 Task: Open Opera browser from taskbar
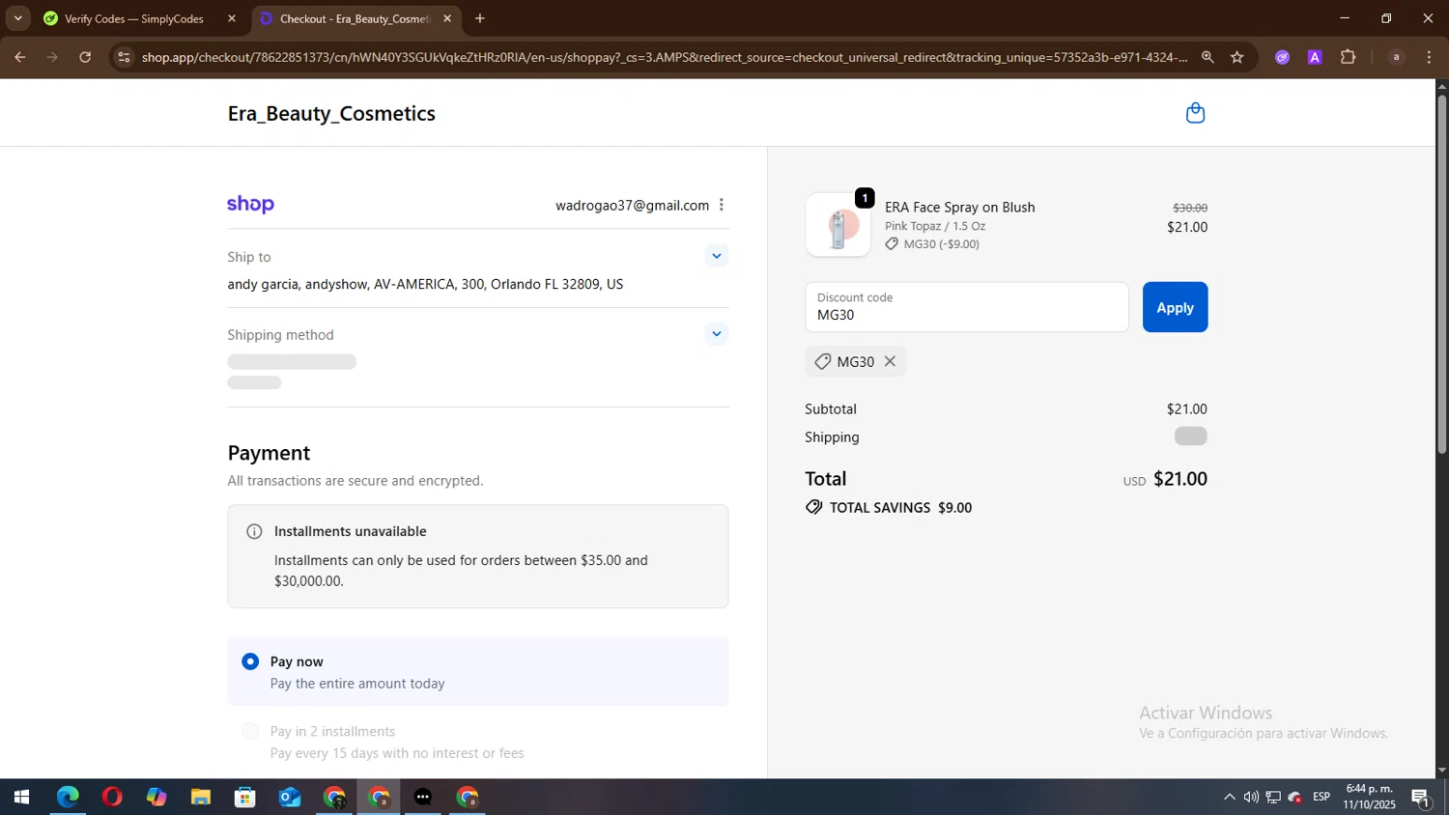pyautogui.click(x=112, y=798)
